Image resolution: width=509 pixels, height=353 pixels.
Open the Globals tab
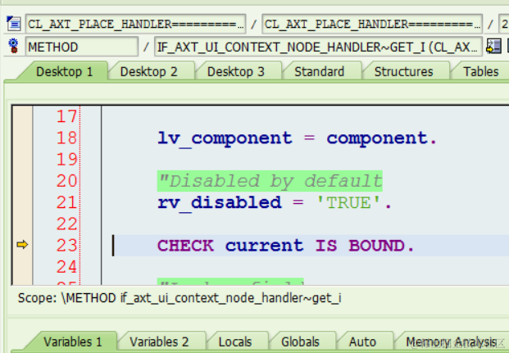[300, 342]
